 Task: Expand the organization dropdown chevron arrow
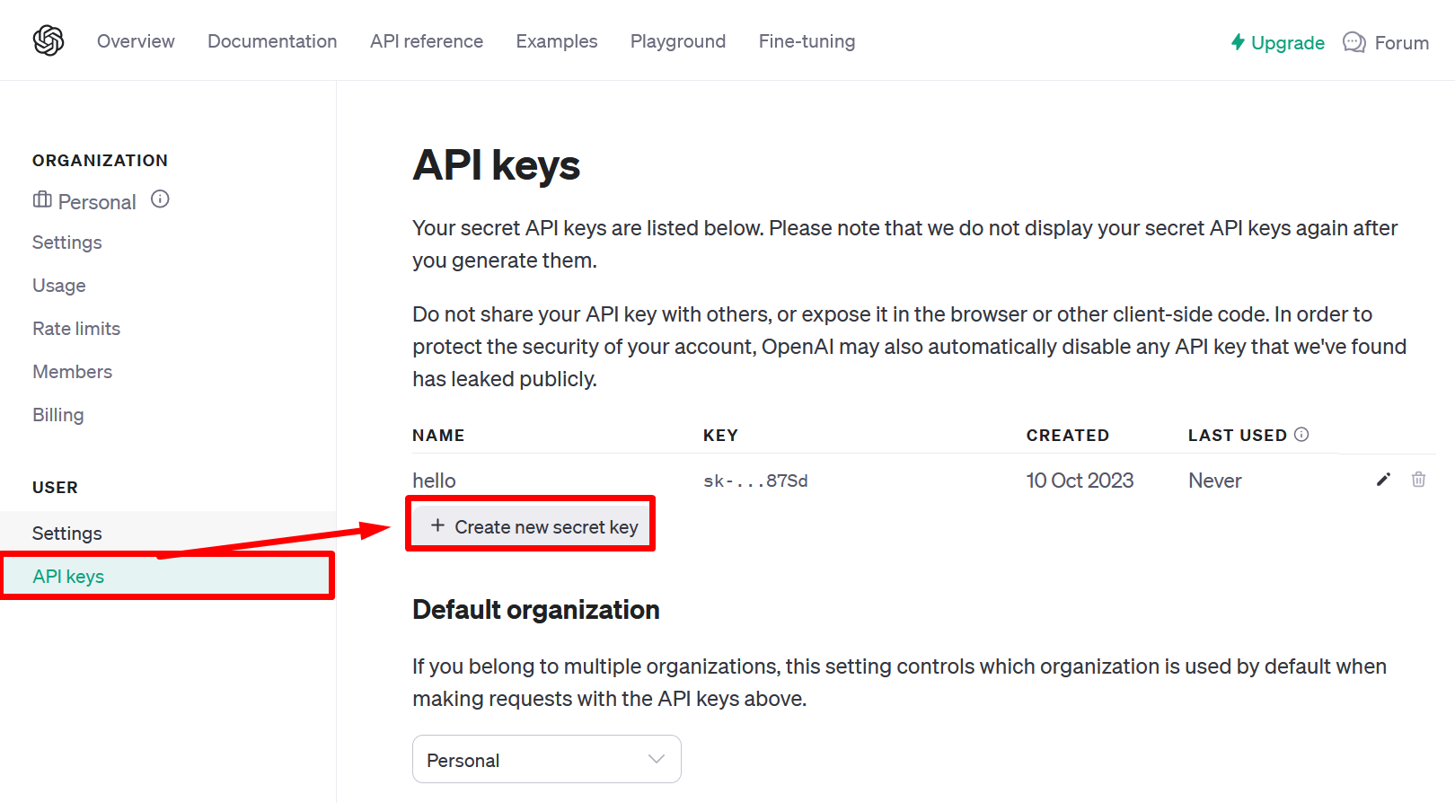tap(657, 759)
